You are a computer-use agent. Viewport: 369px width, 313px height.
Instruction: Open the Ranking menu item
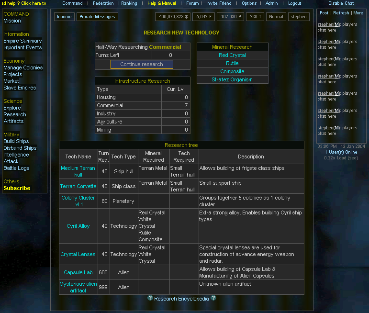(x=129, y=3)
